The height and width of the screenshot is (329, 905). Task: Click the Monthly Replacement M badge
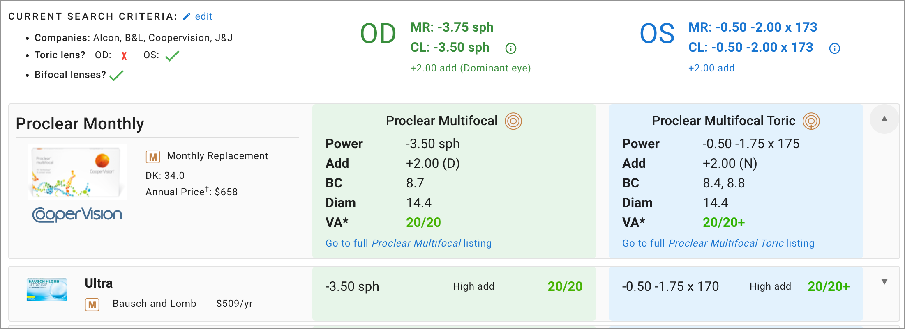153,157
